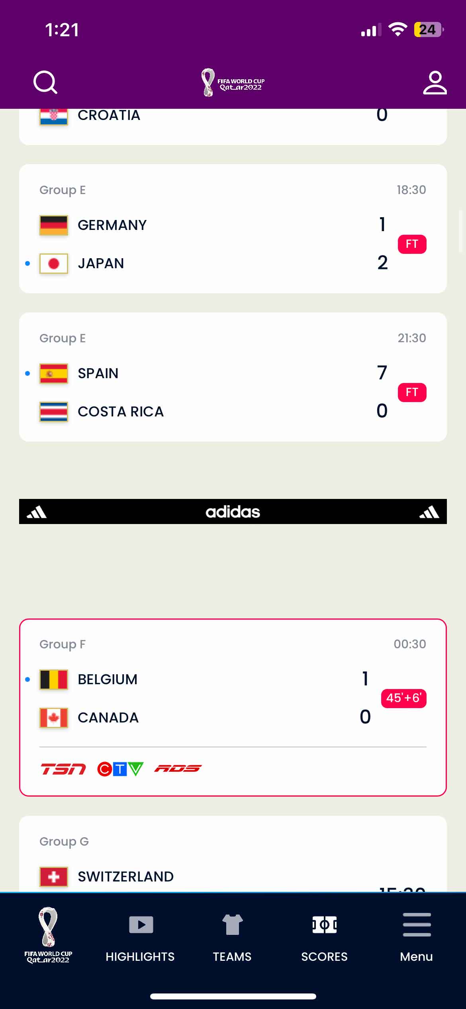Select Costa Rica team name
The image size is (466, 1009).
click(x=121, y=412)
